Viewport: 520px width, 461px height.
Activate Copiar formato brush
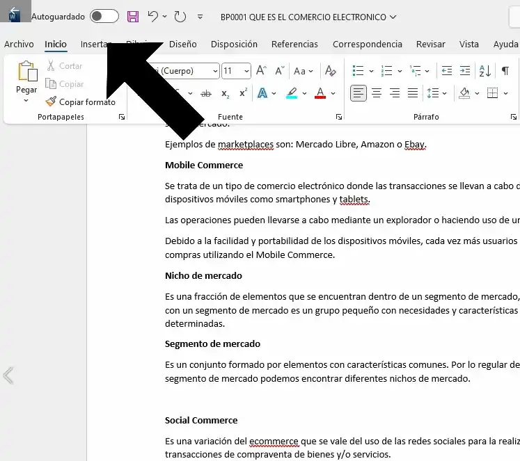click(81, 102)
